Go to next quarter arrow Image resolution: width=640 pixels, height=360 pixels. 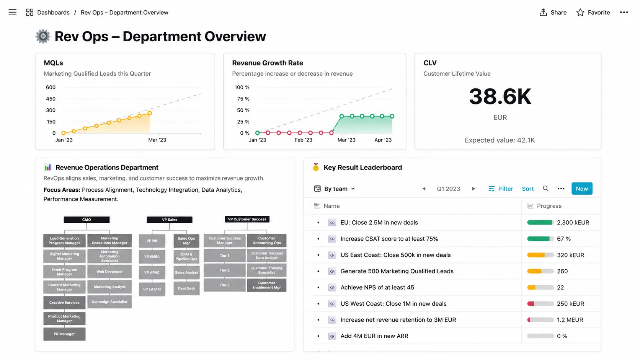[473, 189]
